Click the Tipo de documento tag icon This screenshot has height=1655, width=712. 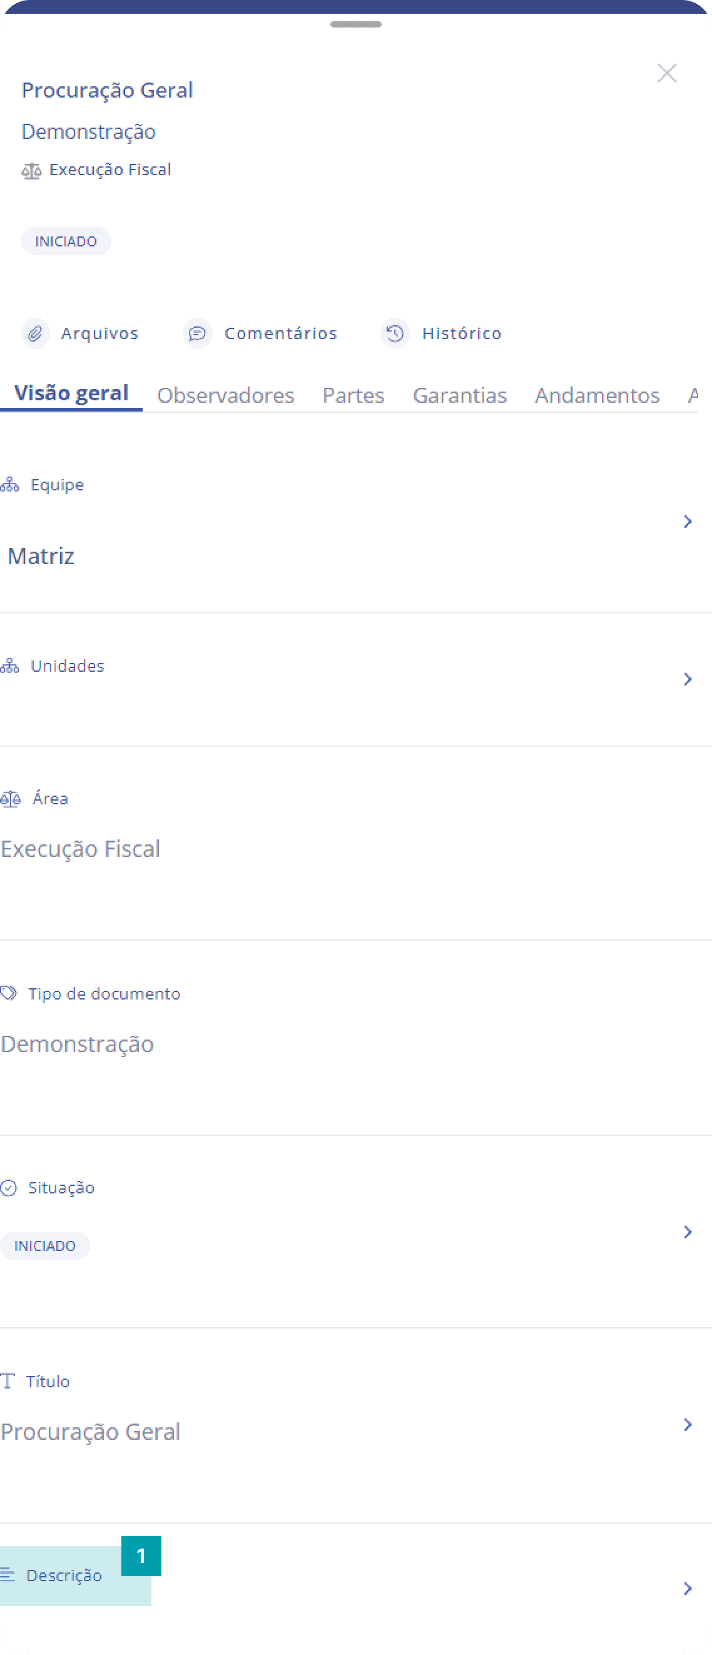8,993
